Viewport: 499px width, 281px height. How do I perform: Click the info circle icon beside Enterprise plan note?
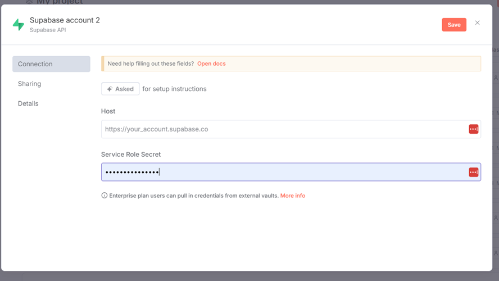point(105,196)
